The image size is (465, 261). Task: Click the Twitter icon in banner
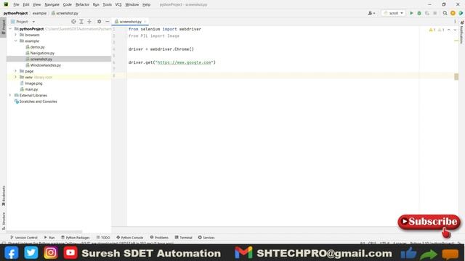click(x=31, y=253)
